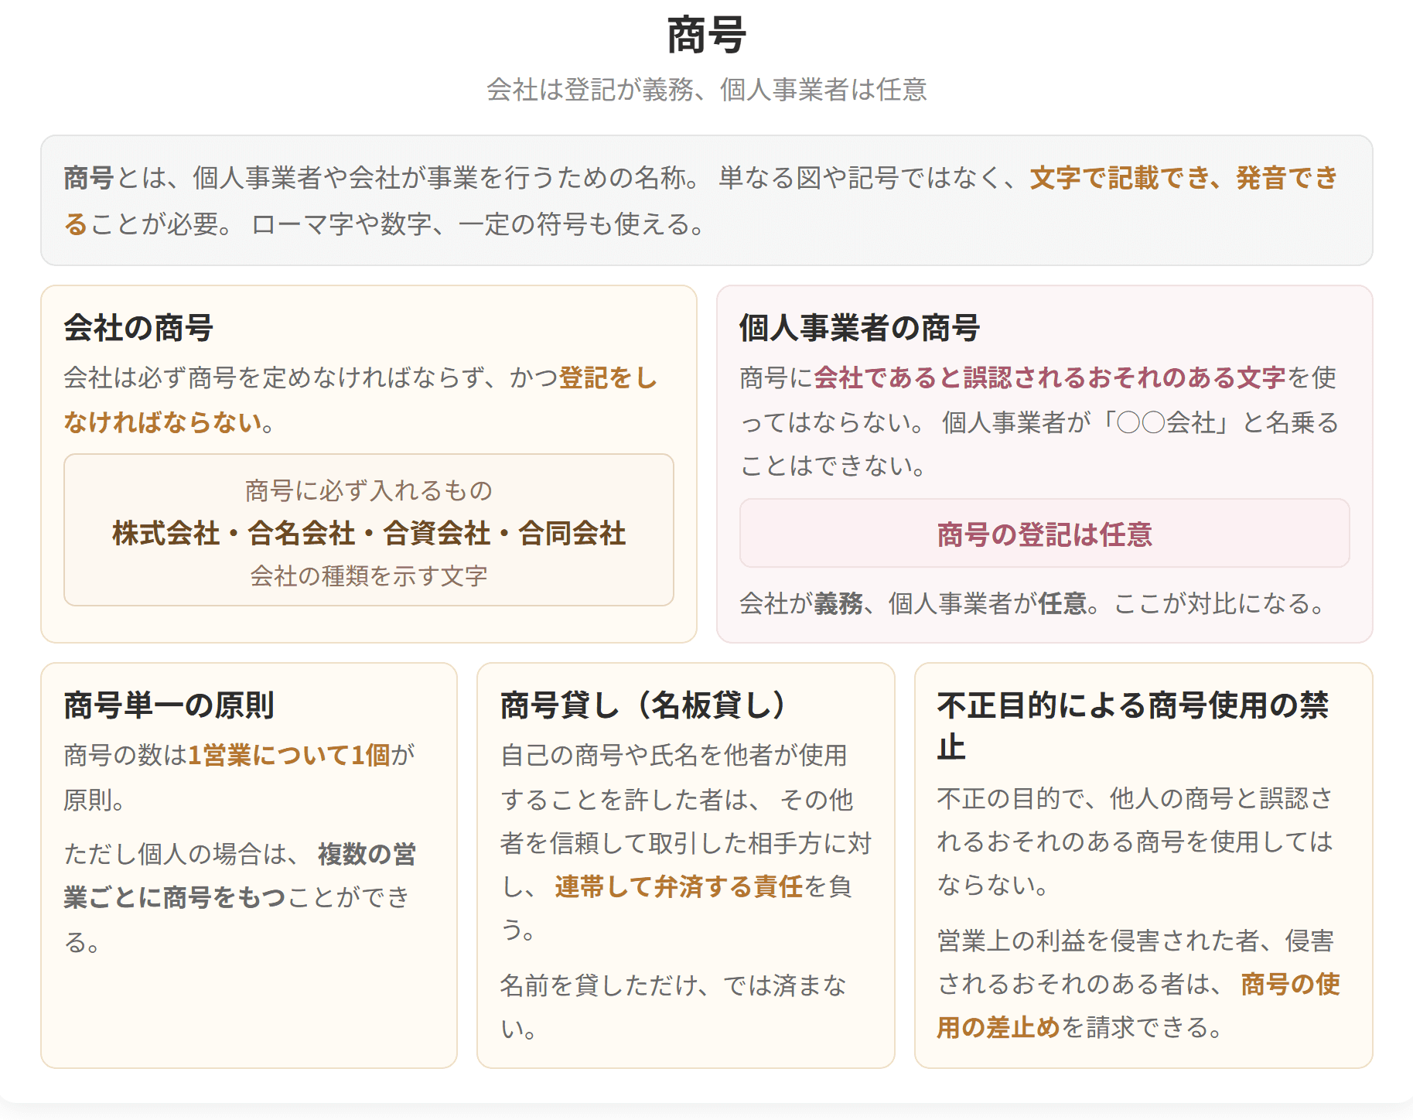
Task: Click the phrase 「○○会社」と名乗る
Action: pos(1219,422)
